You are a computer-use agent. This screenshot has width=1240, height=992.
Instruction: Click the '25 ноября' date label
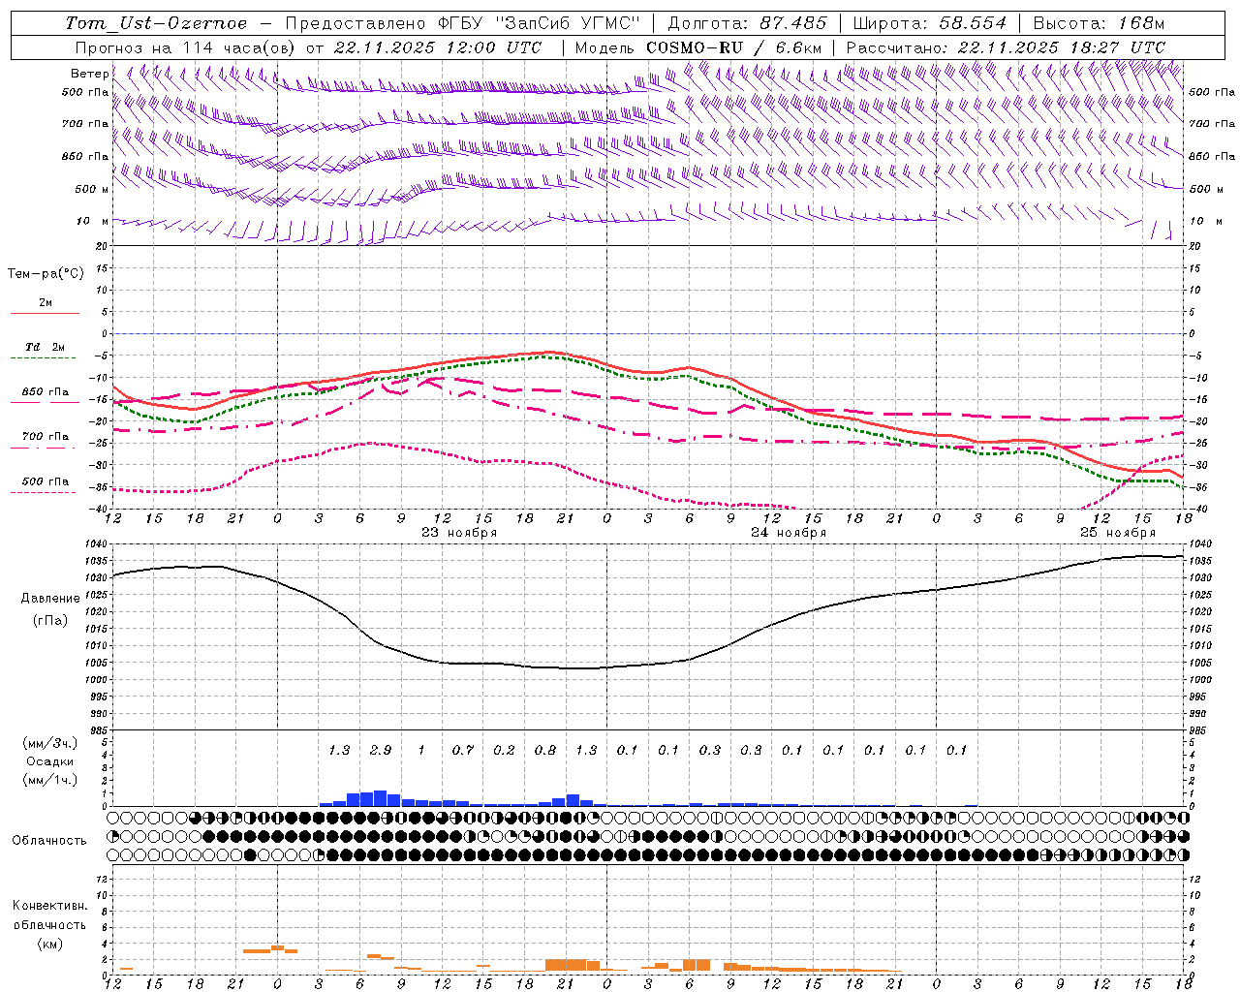[1118, 533]
